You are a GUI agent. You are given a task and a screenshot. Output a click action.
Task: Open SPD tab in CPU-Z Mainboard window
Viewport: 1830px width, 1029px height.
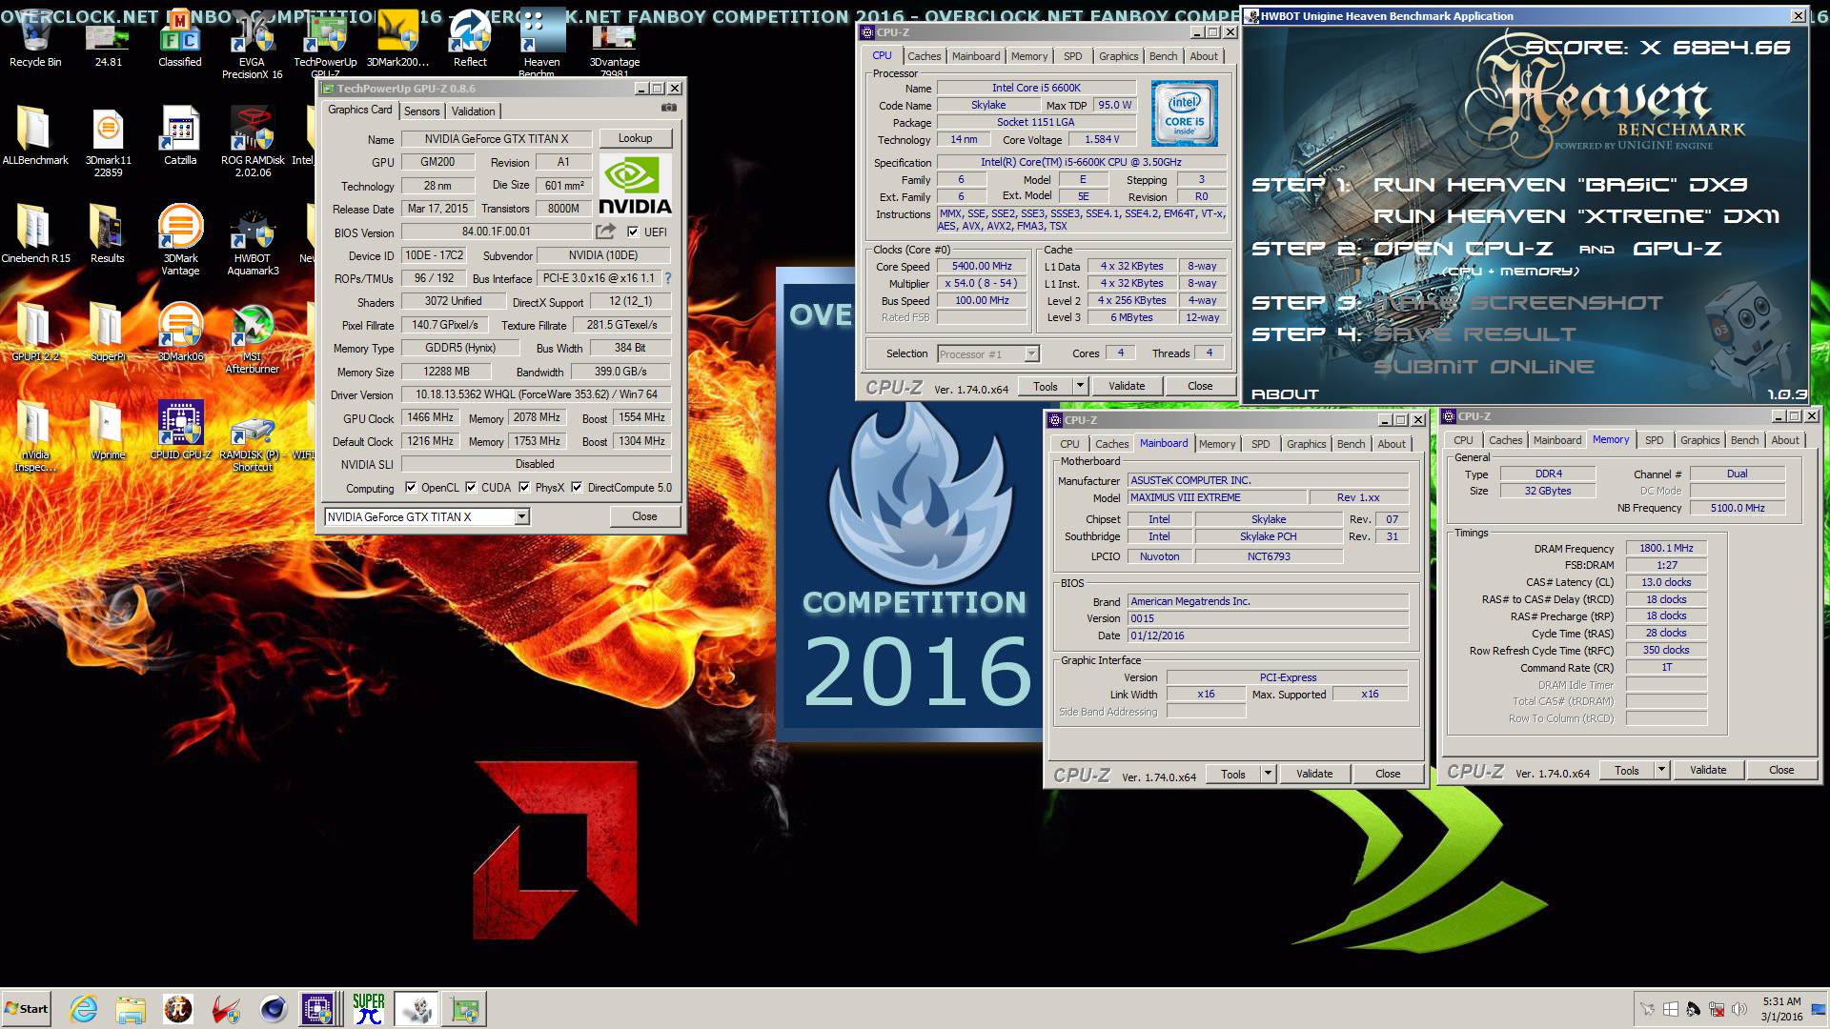(1260, 444)
